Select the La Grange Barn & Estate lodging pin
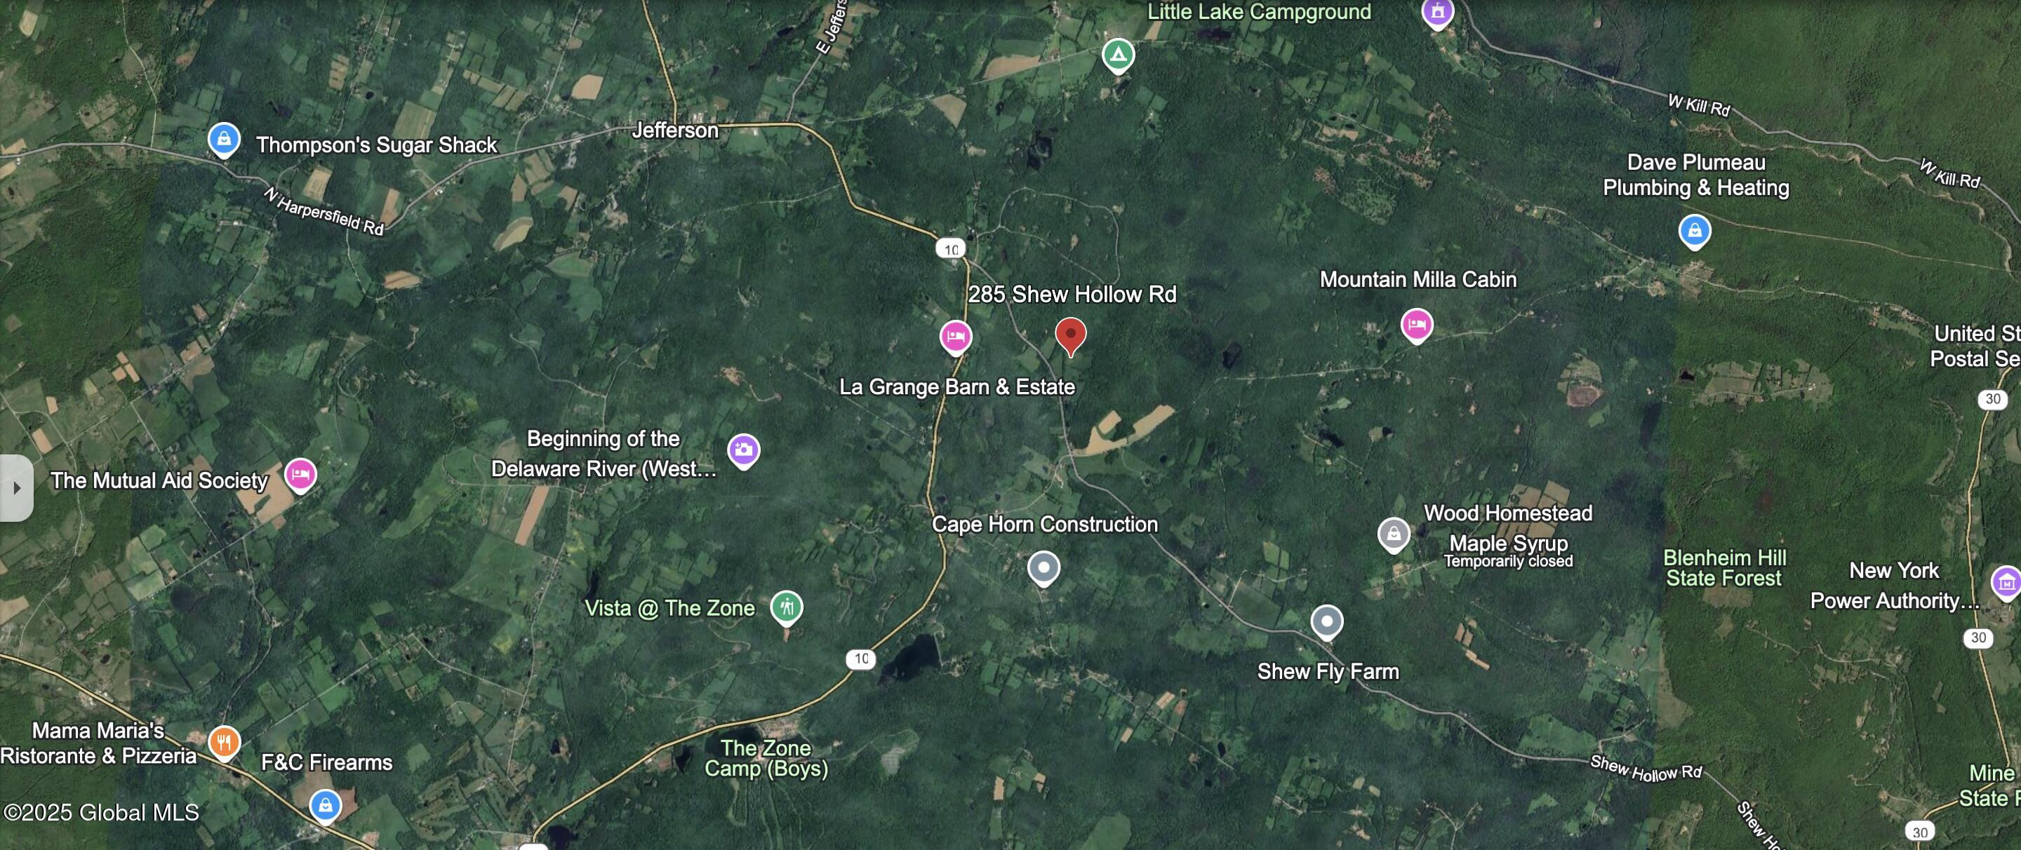Viewport: 2021px width, 850px height. [956, 338]
